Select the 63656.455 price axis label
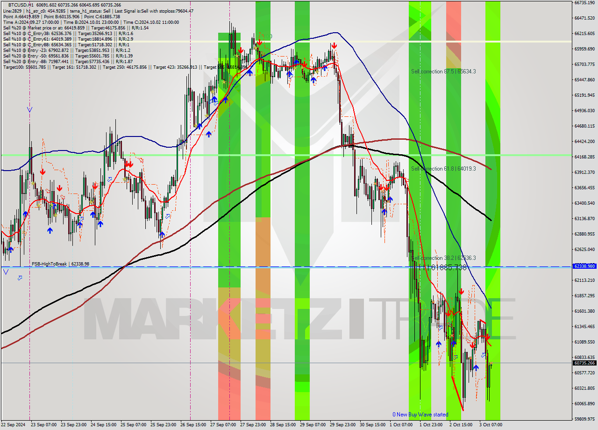The height and width of the screenshot is (430, 598). point(584,188)
